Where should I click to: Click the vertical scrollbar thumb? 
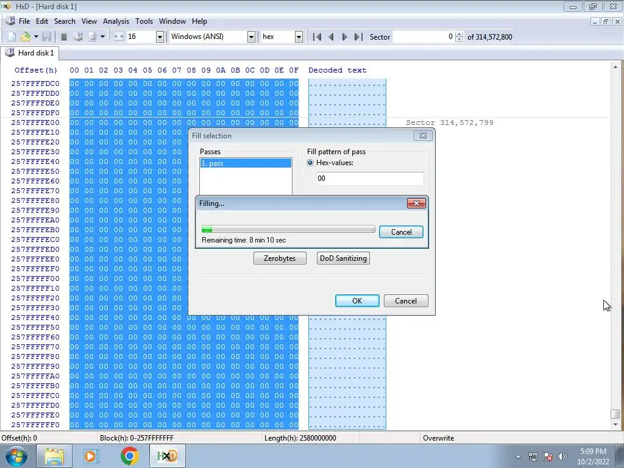(615, 414)
